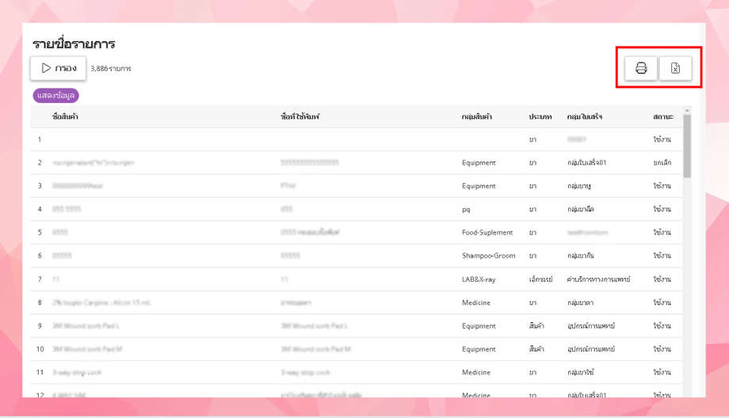729x418 pixels.
Task: Click 3-way stop cock product name
Action: (77, 372)
